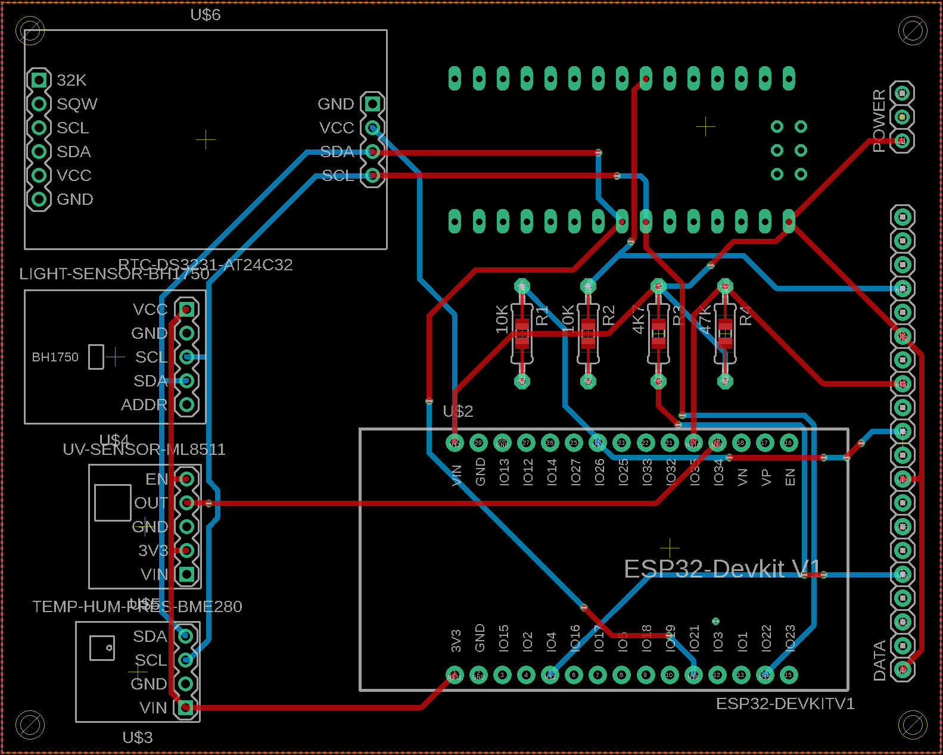This screenshot has height=755, width=943.
Task: Click the IO22 pin label on the ESP32
Action: (766, 638)
